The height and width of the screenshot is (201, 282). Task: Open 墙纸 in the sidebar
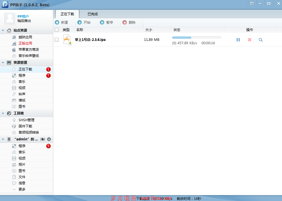pos(26,100)
